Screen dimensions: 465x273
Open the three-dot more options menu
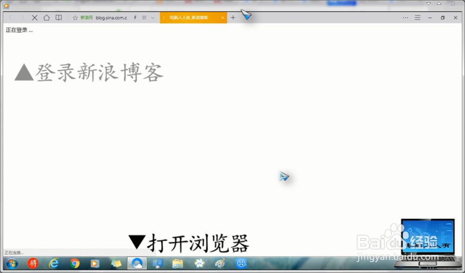[x=405, y=18]
